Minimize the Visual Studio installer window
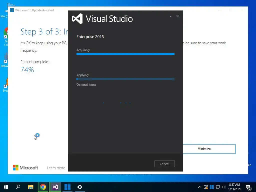Viewport: 256px width, 192px height. (171, 16)
